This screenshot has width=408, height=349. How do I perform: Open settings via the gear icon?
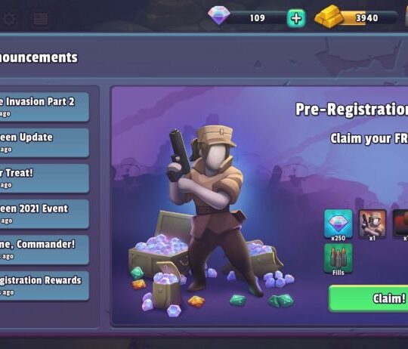(9, 19)
